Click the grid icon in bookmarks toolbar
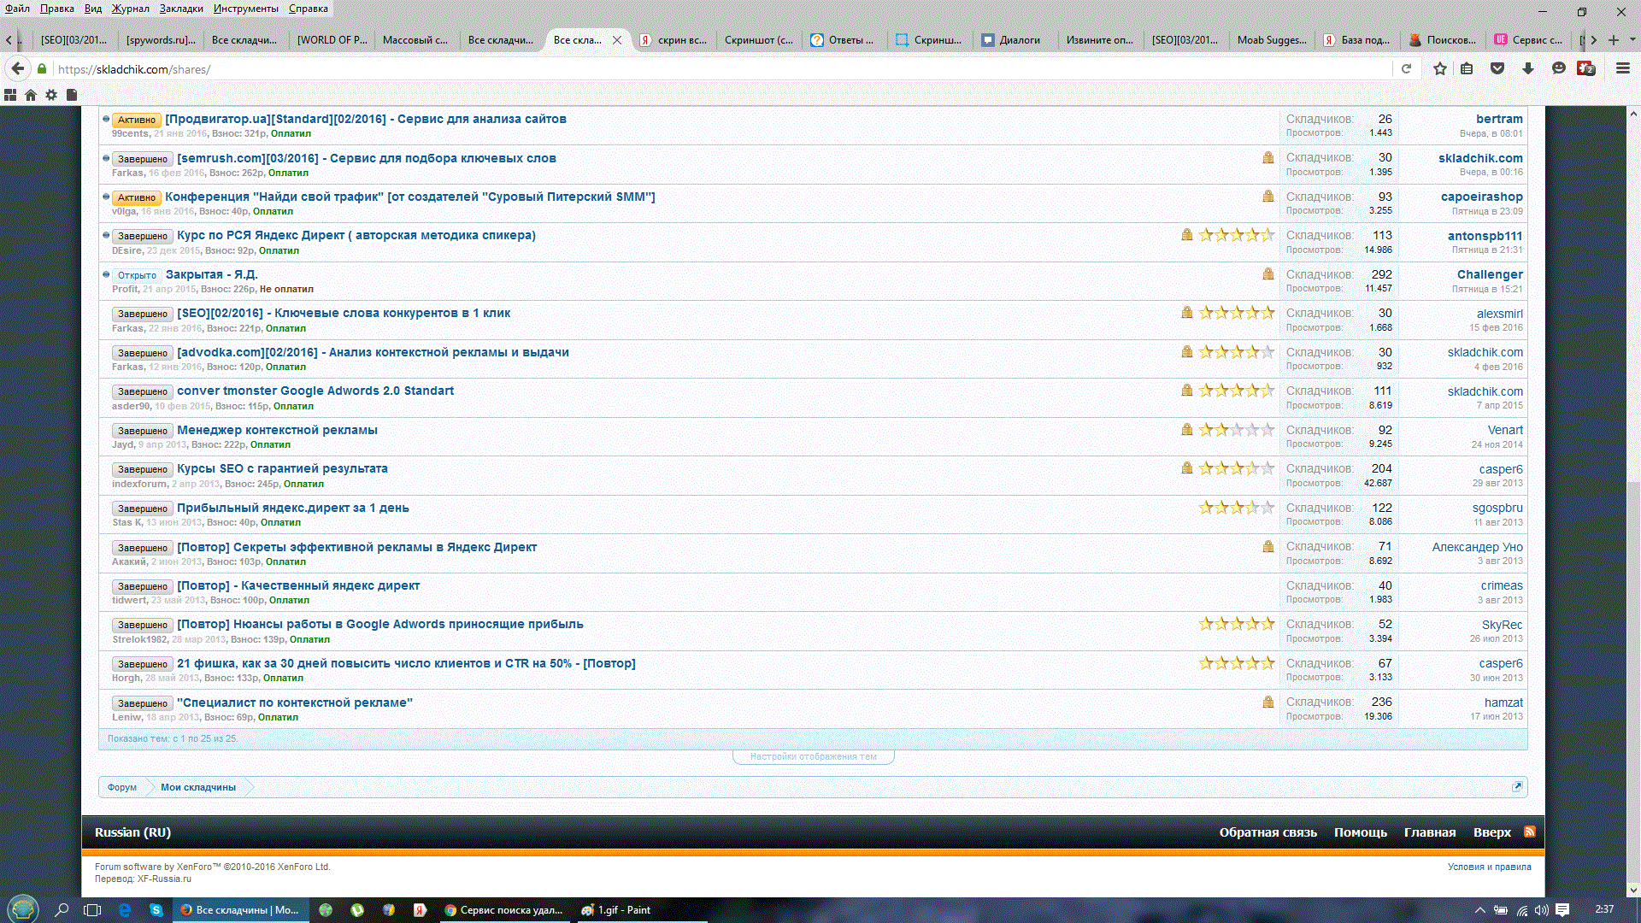The image size is (1641, 923). point(10,95)
